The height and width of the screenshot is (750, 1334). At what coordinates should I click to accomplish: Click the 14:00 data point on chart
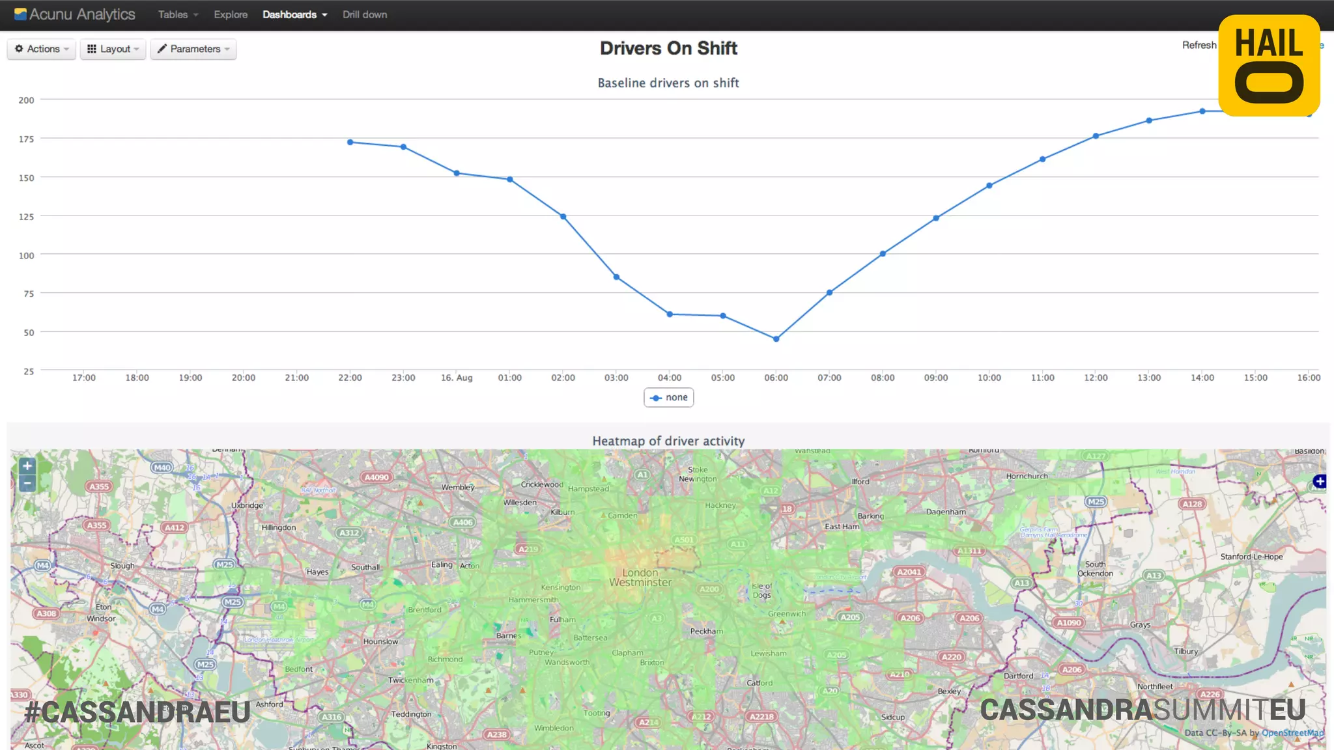tap(1202, 111)
